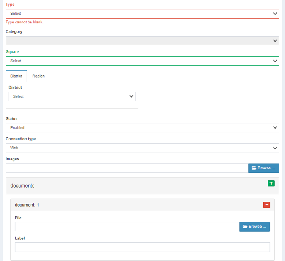Remove document 1 with red minus icon

266,205
